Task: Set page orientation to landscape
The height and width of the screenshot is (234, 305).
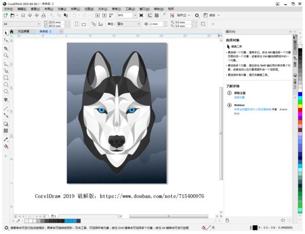Action: [x=84, y=24]
